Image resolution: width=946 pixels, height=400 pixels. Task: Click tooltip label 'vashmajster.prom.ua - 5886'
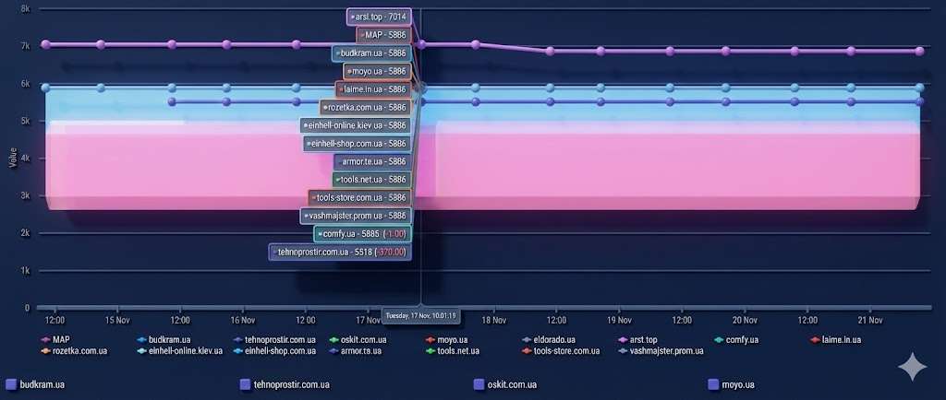click(356, 216)
